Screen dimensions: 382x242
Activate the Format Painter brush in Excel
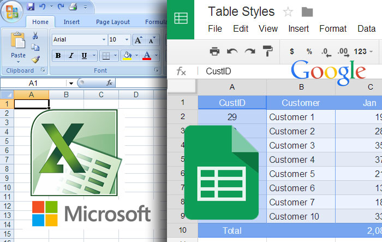36,60
